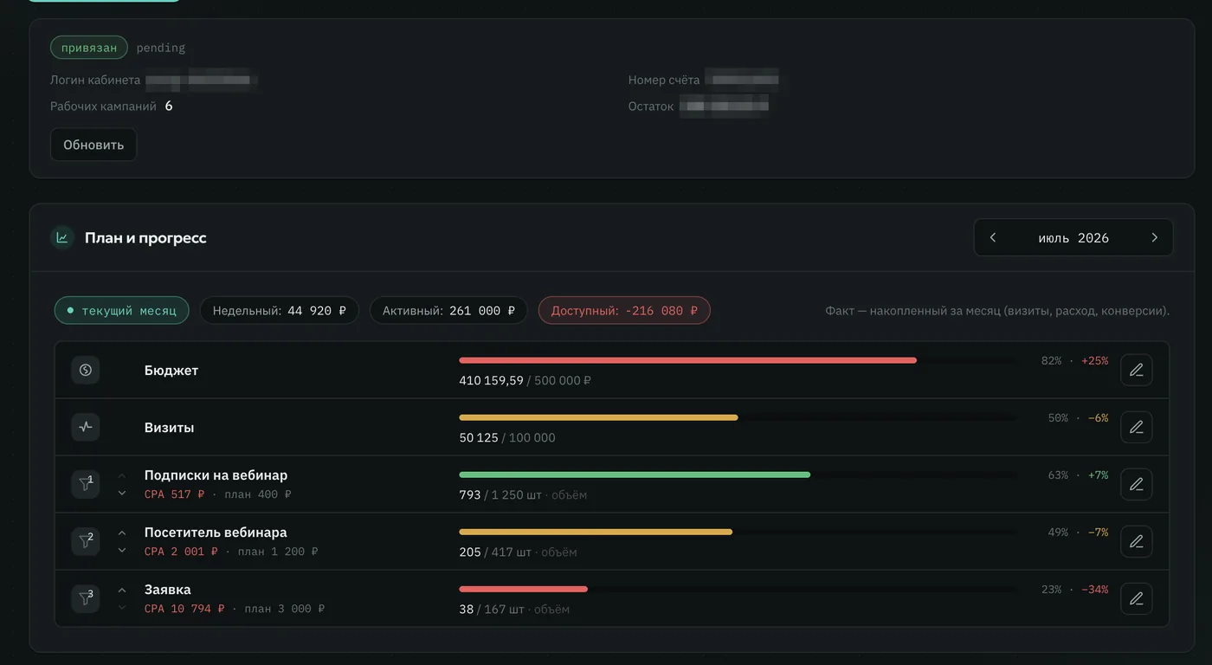Go to next month after июль 2026

point(1154,237)
